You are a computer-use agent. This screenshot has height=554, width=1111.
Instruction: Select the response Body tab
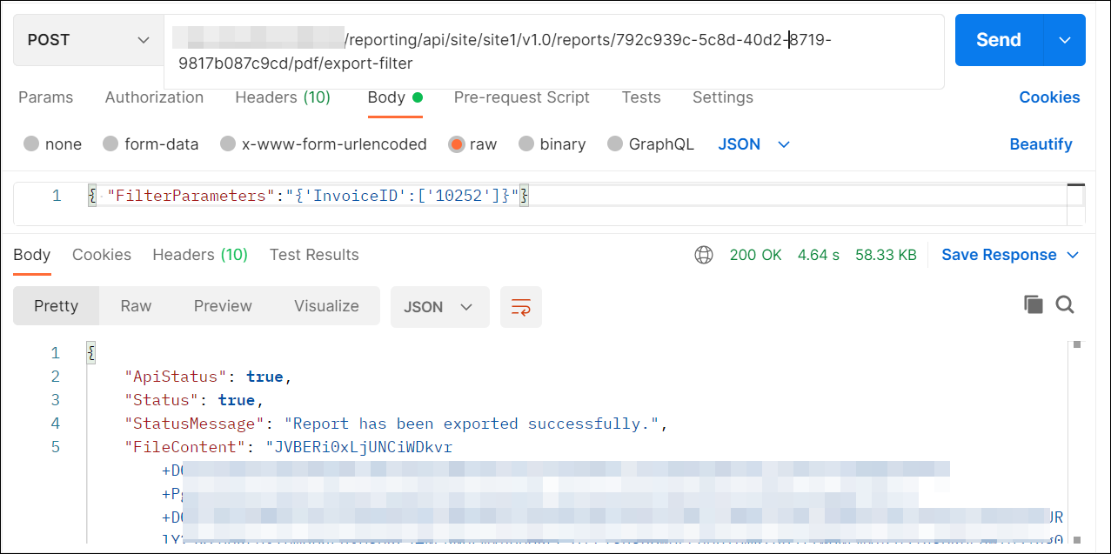pyautogui.click(x=32, y=255)
